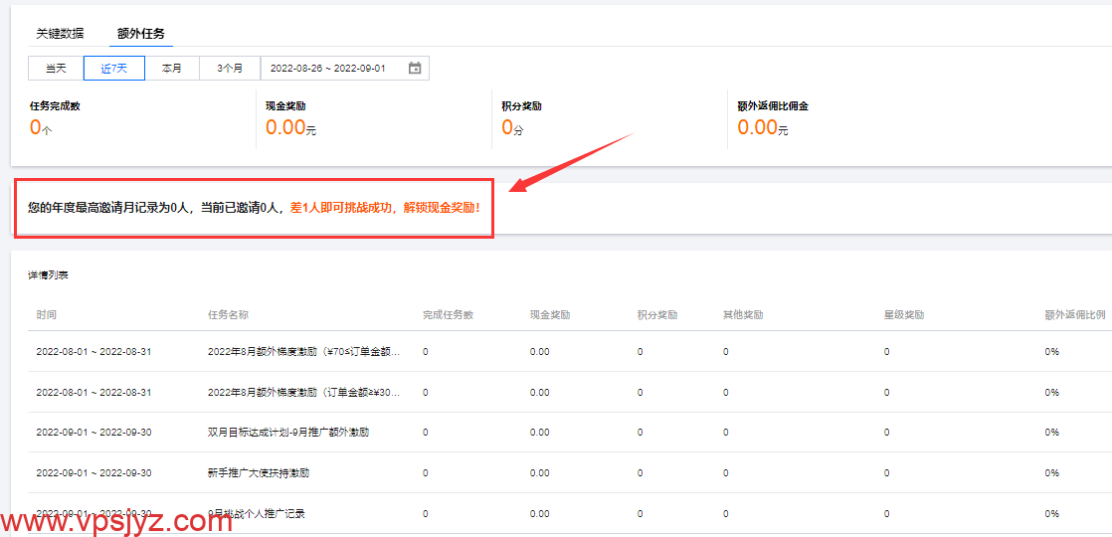
Task: Click the 任务名称 column header
Action: [228, 314]
